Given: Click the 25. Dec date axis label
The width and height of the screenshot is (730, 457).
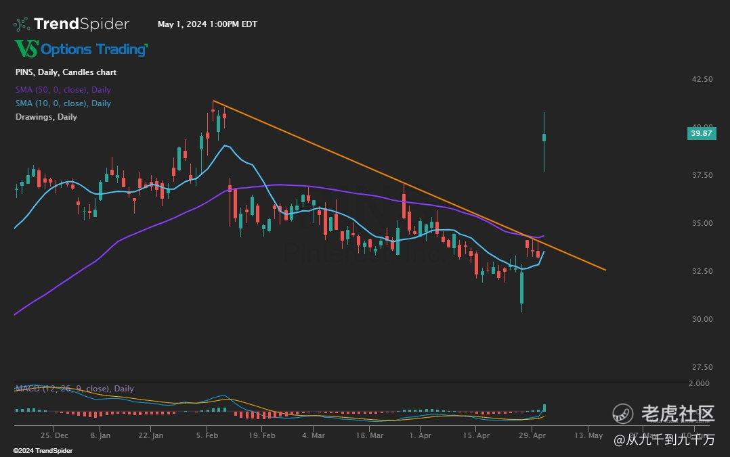Looking at the screenshot, I should tap(54, 435).
